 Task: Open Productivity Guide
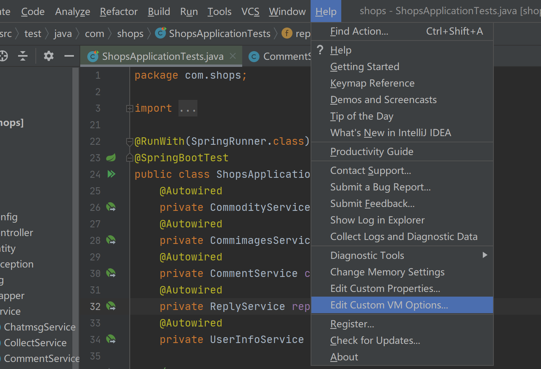click(x=402, y=151)
